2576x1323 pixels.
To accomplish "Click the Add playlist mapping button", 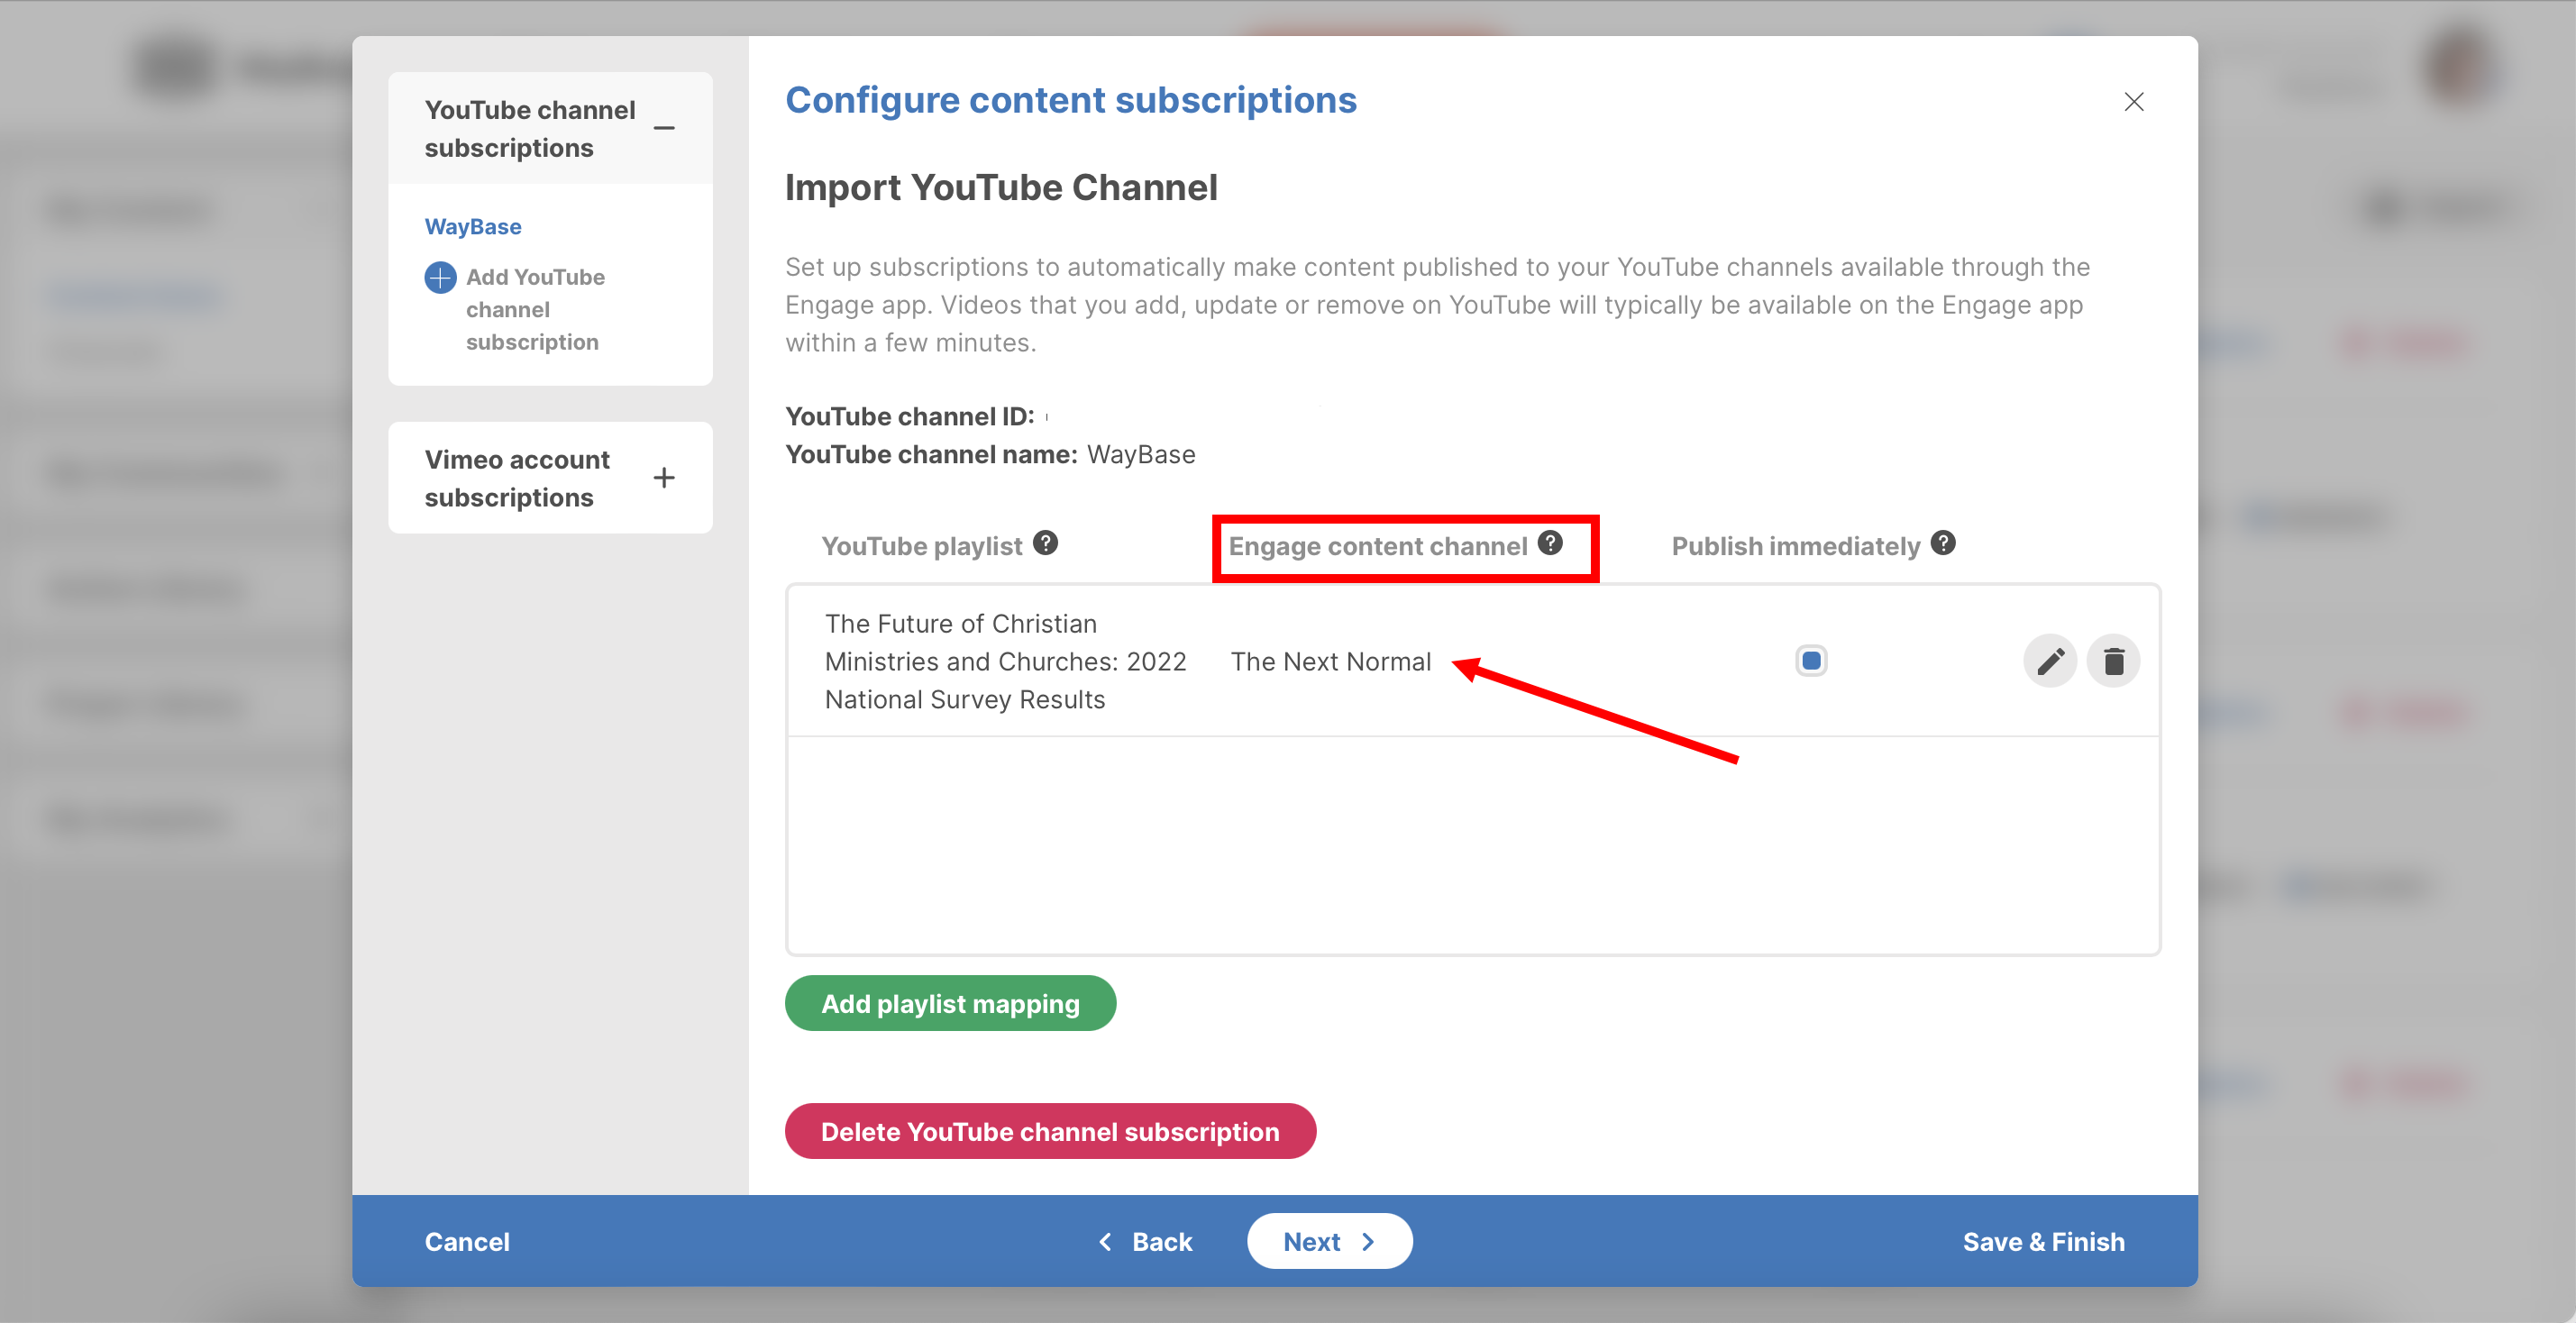I will pos(950,1003).
